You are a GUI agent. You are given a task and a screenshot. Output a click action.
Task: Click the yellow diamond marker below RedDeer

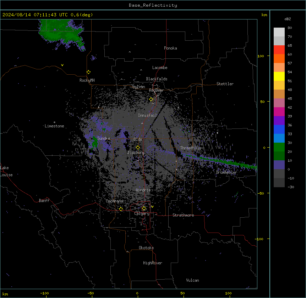pos(151,99)
